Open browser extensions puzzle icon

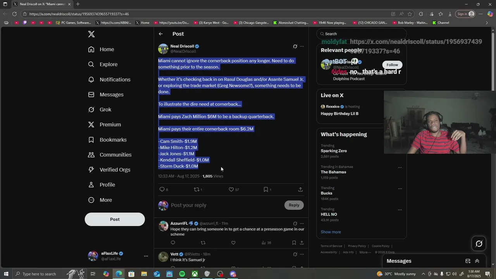[421, 14]
